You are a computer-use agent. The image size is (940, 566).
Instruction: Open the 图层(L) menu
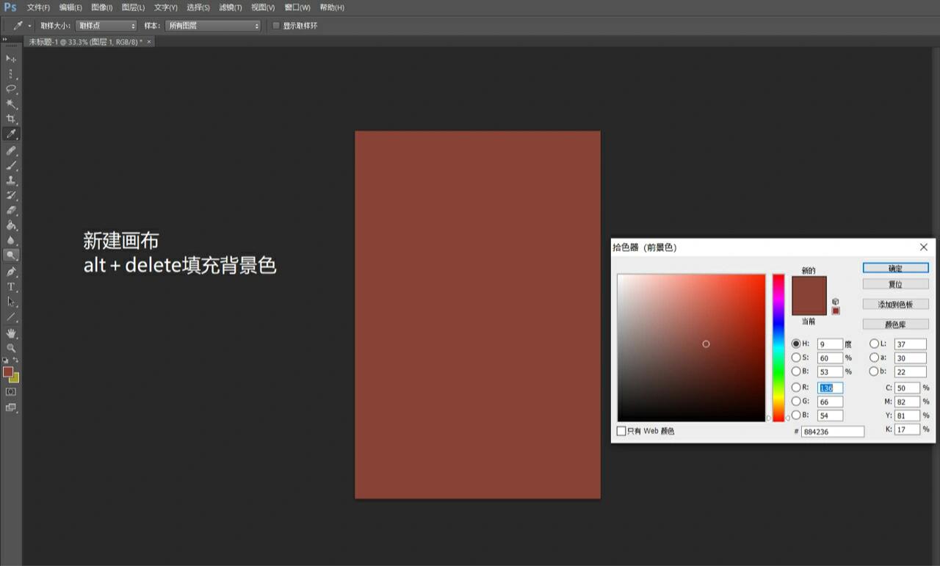pos(133,7)
